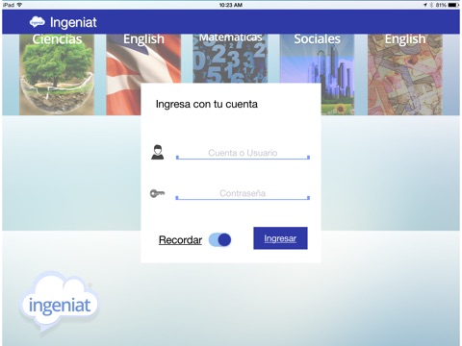Focus the Contraseña field
Viewport: 462px width, 346px height.
[x=243, y=193]
